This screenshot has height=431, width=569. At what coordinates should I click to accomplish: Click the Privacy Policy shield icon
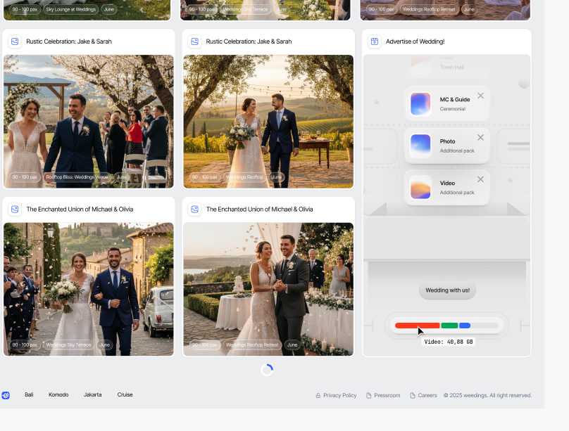(318, 395)
